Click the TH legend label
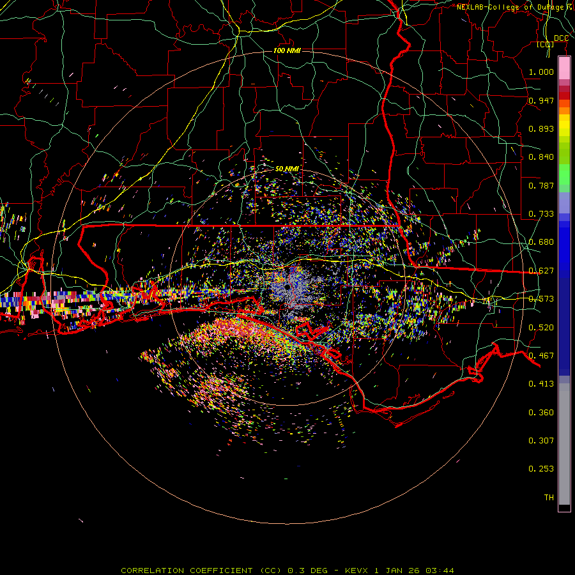 [549, 498]
